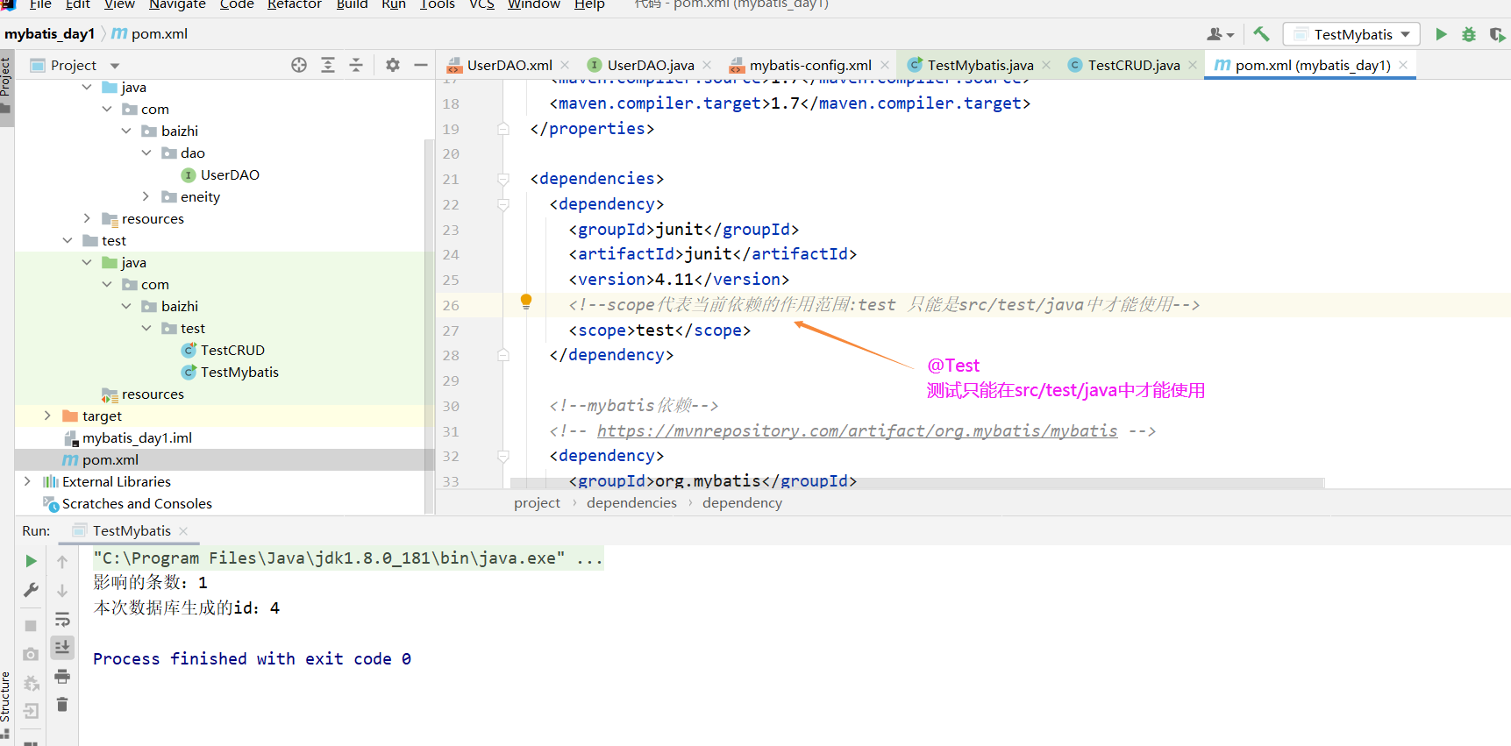This screenshot has width=1511, height=746.
Task: Open the user account icon menu
Action: pyautogui.click(x=1220, y=34)
